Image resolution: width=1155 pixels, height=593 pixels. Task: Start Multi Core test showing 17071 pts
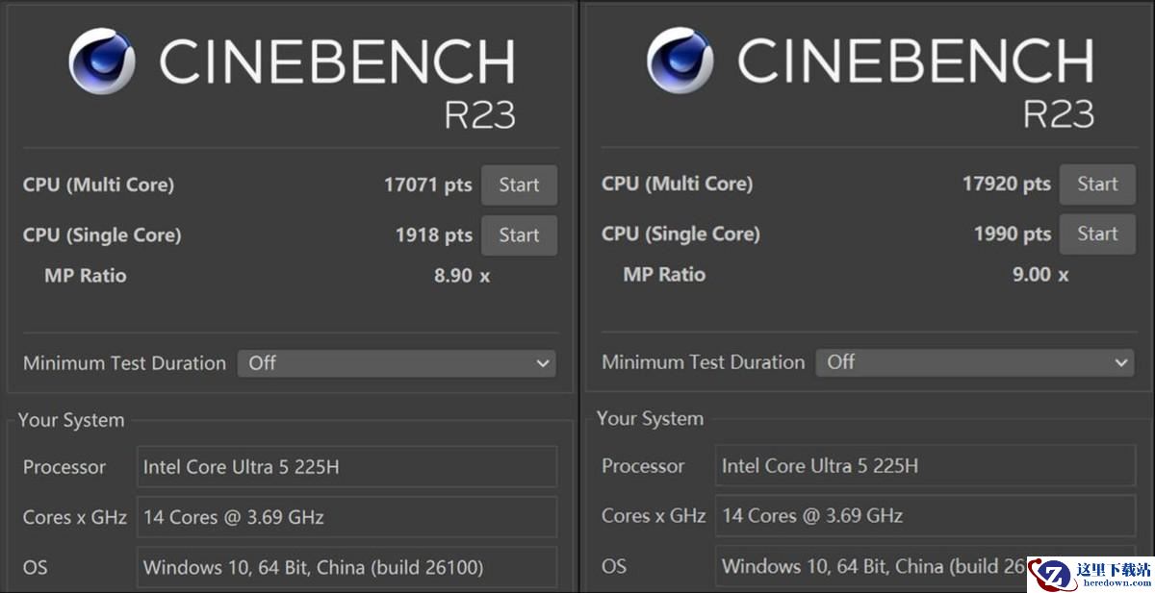click(x=519, y=185)
